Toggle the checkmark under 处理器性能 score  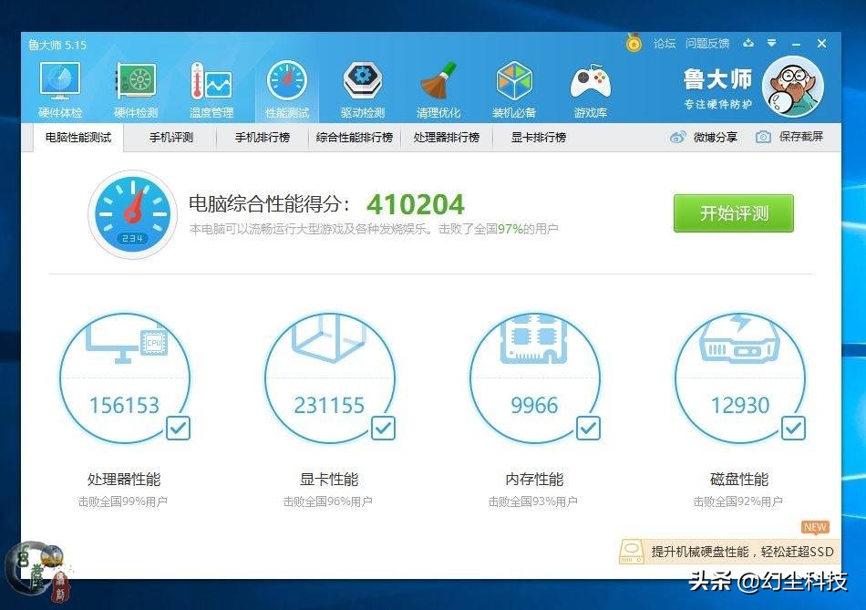[x=179, y=428]
